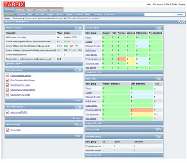
Task: Click graph icon beside CloudLinux Available Memory
Action: [7, 90]
